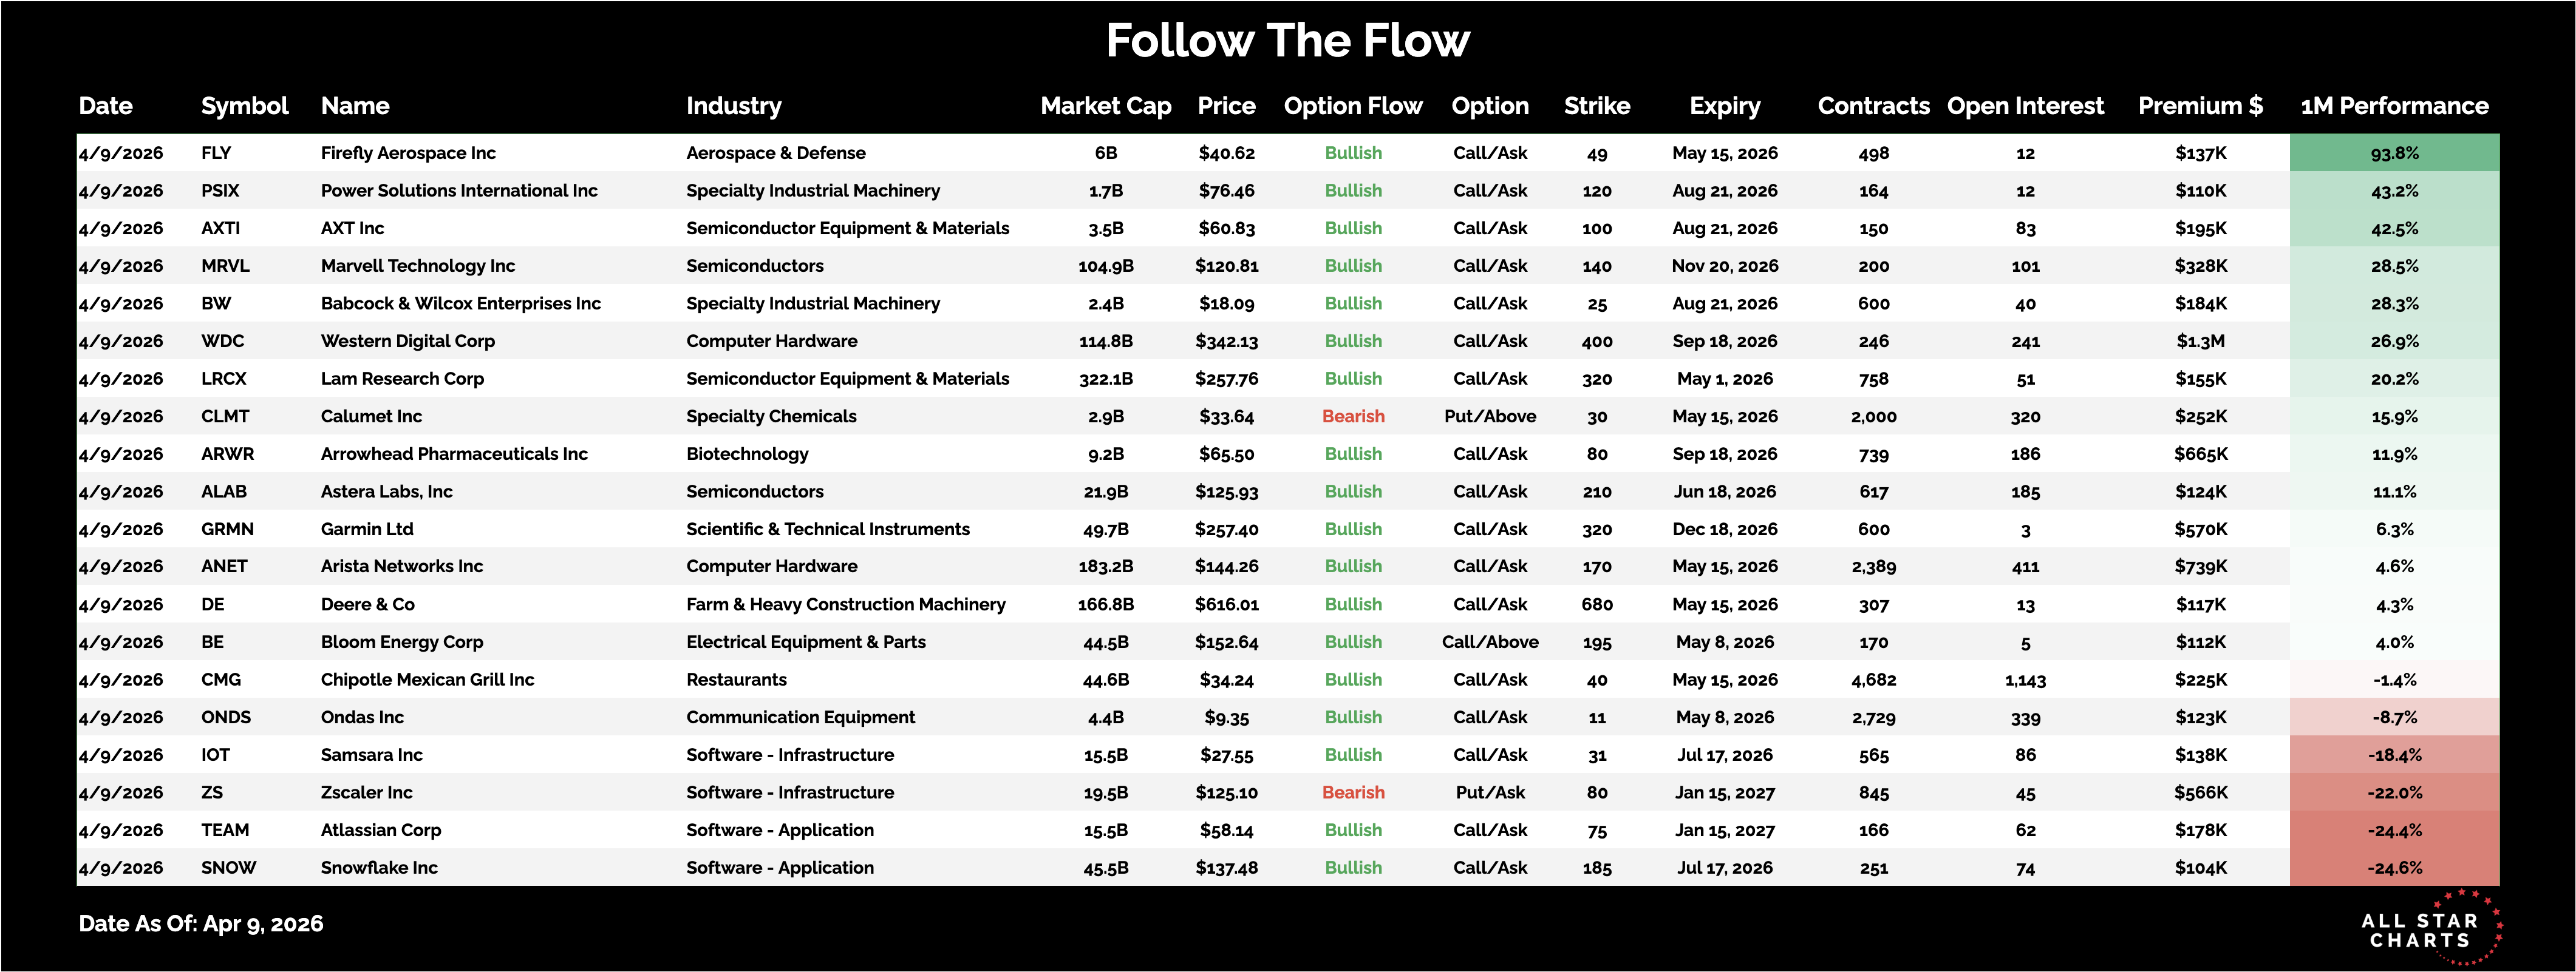Select the Western Digital Corp name

[x=408, y=340]
